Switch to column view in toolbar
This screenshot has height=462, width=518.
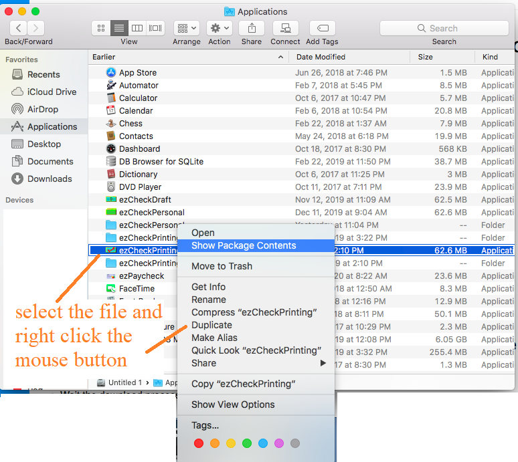point(137,28)
